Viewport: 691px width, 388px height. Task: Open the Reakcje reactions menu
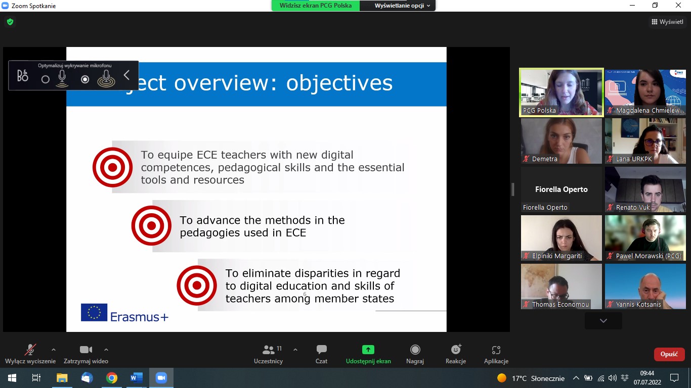pos(456,354)
